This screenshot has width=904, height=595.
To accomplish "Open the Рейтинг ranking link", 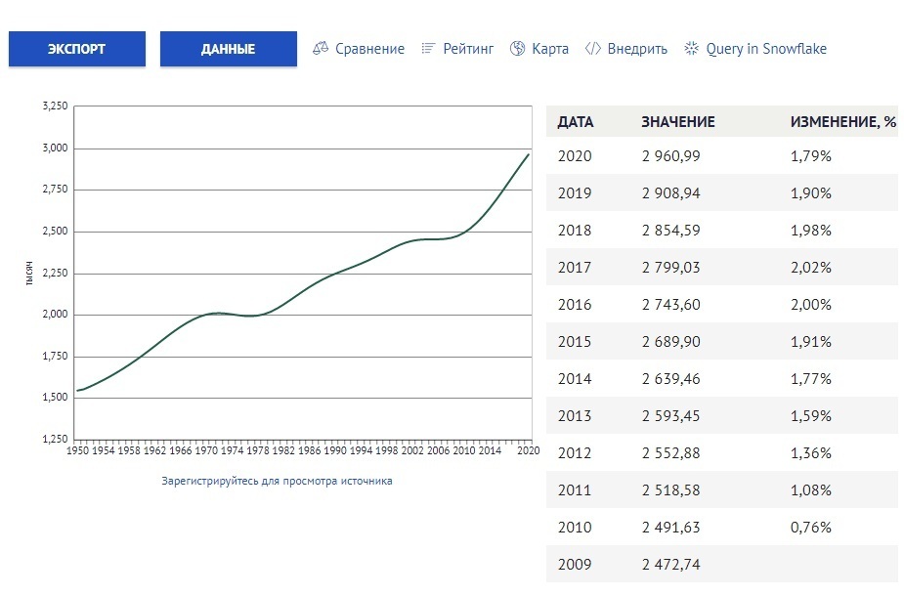I will pyautogui.click(x=468, y=49).
